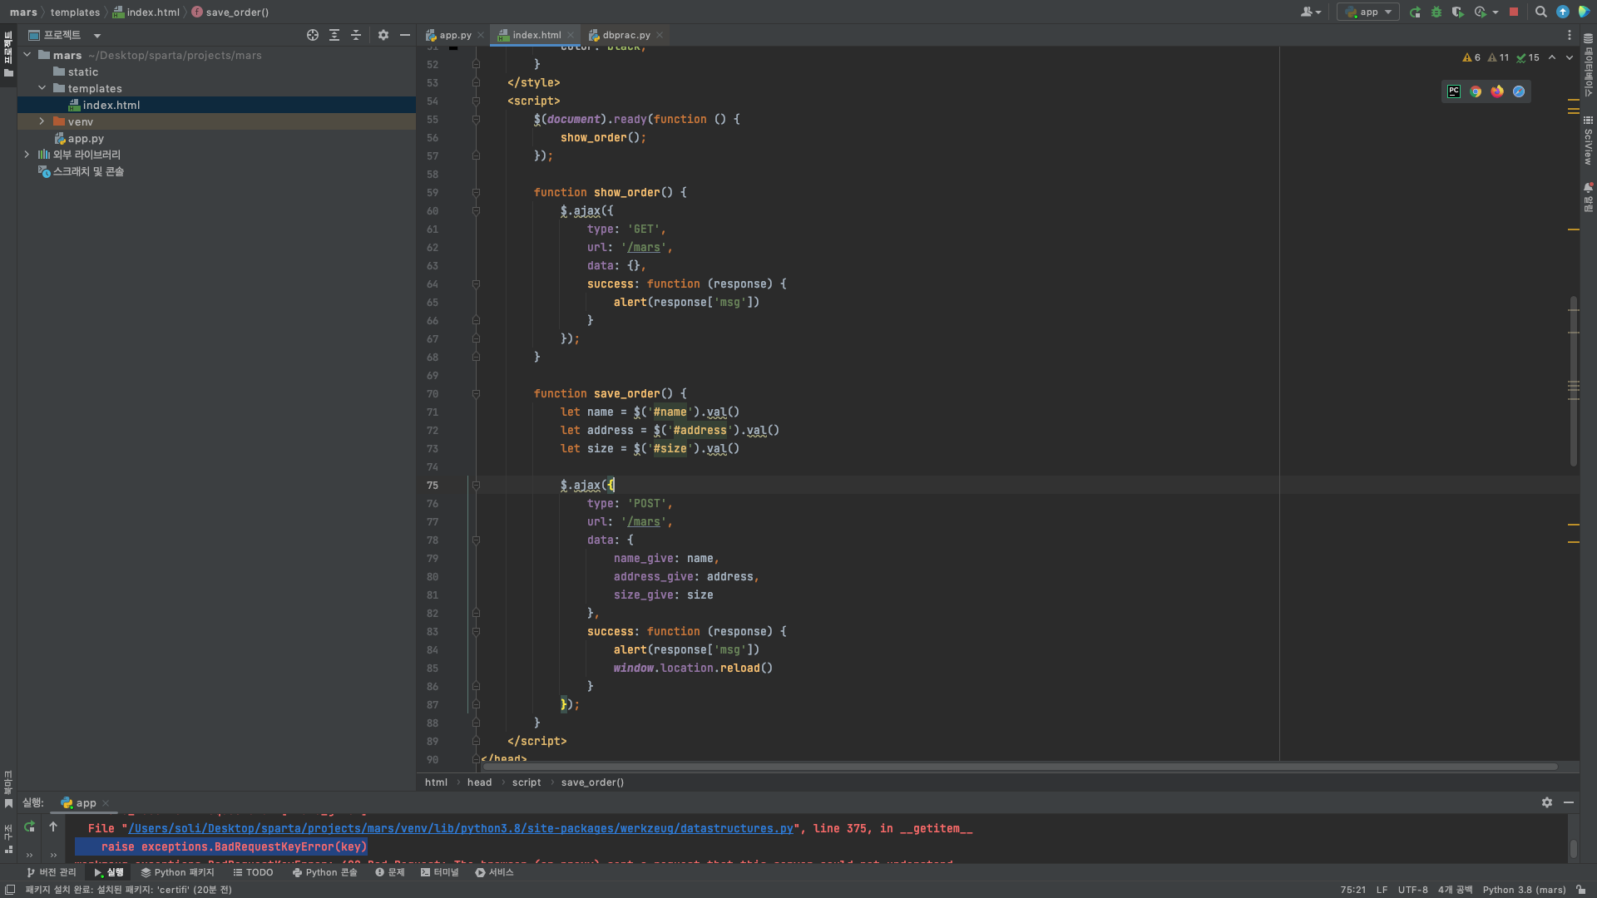
Task: Hide the Run tool window
Action: tap(1569, 802)
